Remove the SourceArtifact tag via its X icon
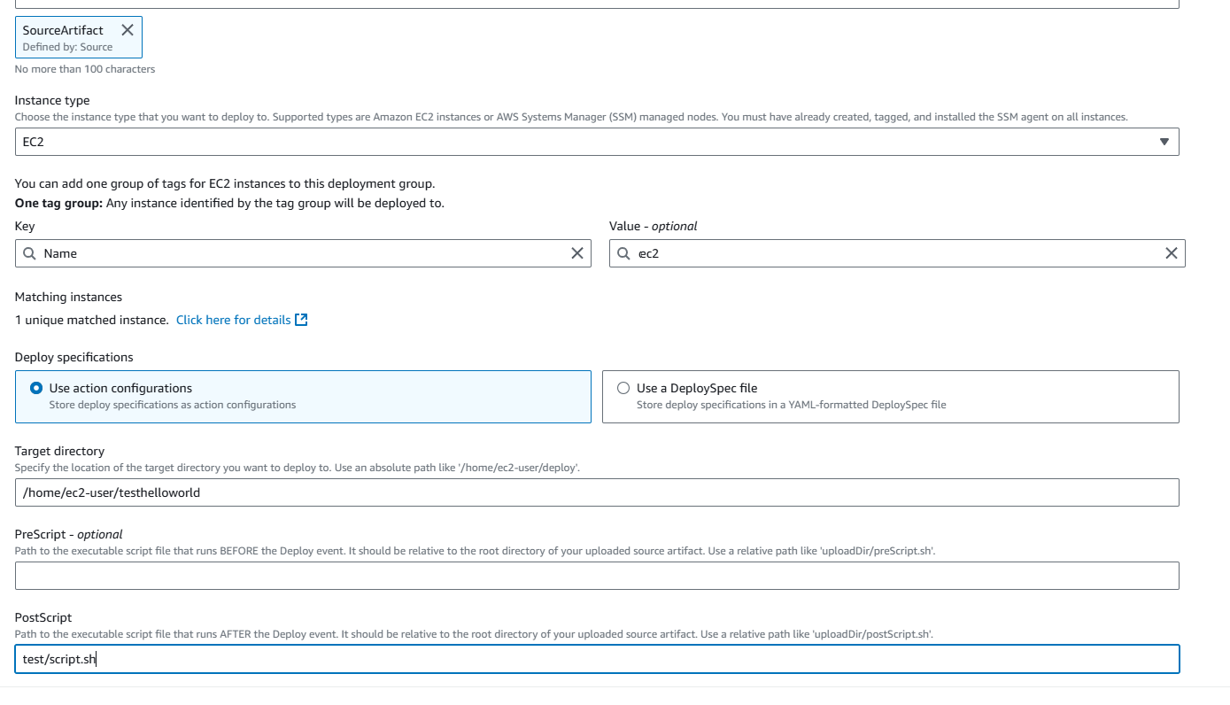Screen dimensions: 1230x705 (x=127, y=29)
